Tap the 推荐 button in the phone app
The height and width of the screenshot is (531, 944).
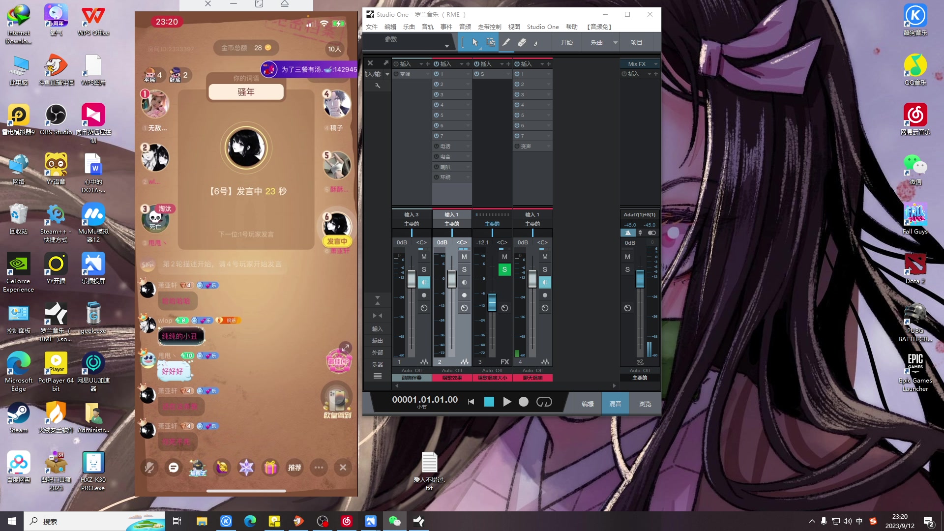click(295, 467)
